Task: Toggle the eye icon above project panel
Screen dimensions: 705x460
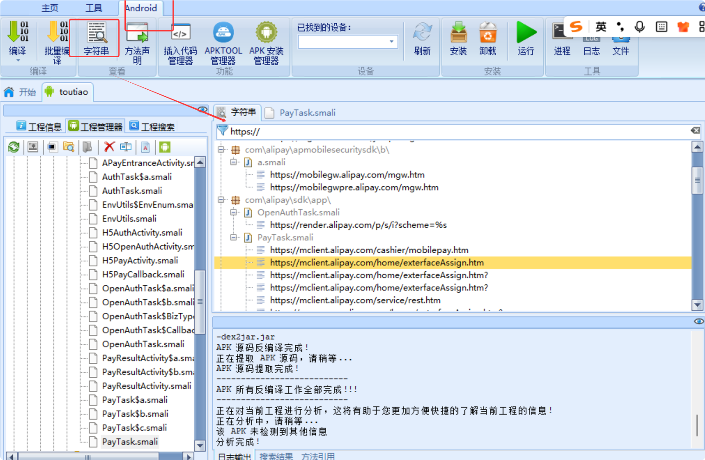Action: [202, 110]
